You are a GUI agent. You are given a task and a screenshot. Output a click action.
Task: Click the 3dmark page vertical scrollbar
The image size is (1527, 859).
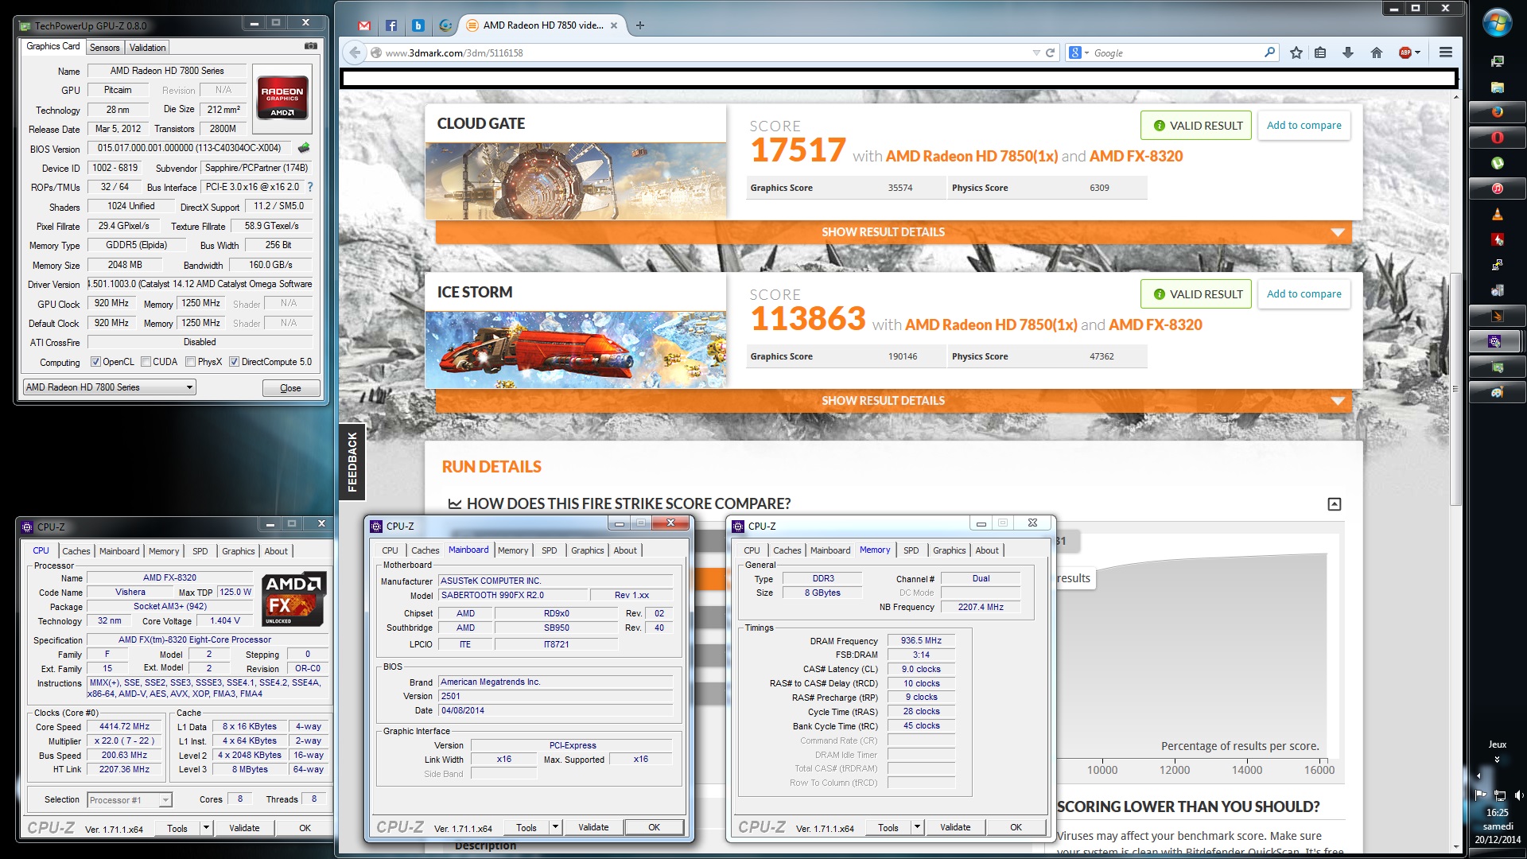(1456, 390)
